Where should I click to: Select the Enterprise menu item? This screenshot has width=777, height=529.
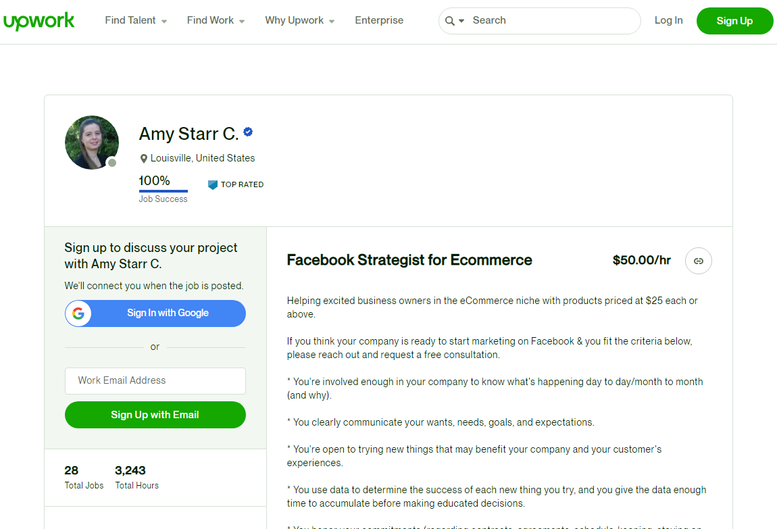379,20
